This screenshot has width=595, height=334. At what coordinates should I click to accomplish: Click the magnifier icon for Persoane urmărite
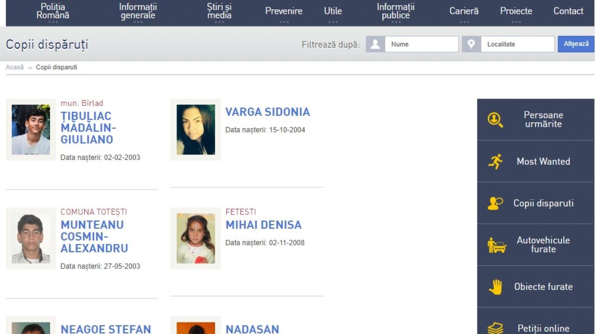click(x=495, y=120)
